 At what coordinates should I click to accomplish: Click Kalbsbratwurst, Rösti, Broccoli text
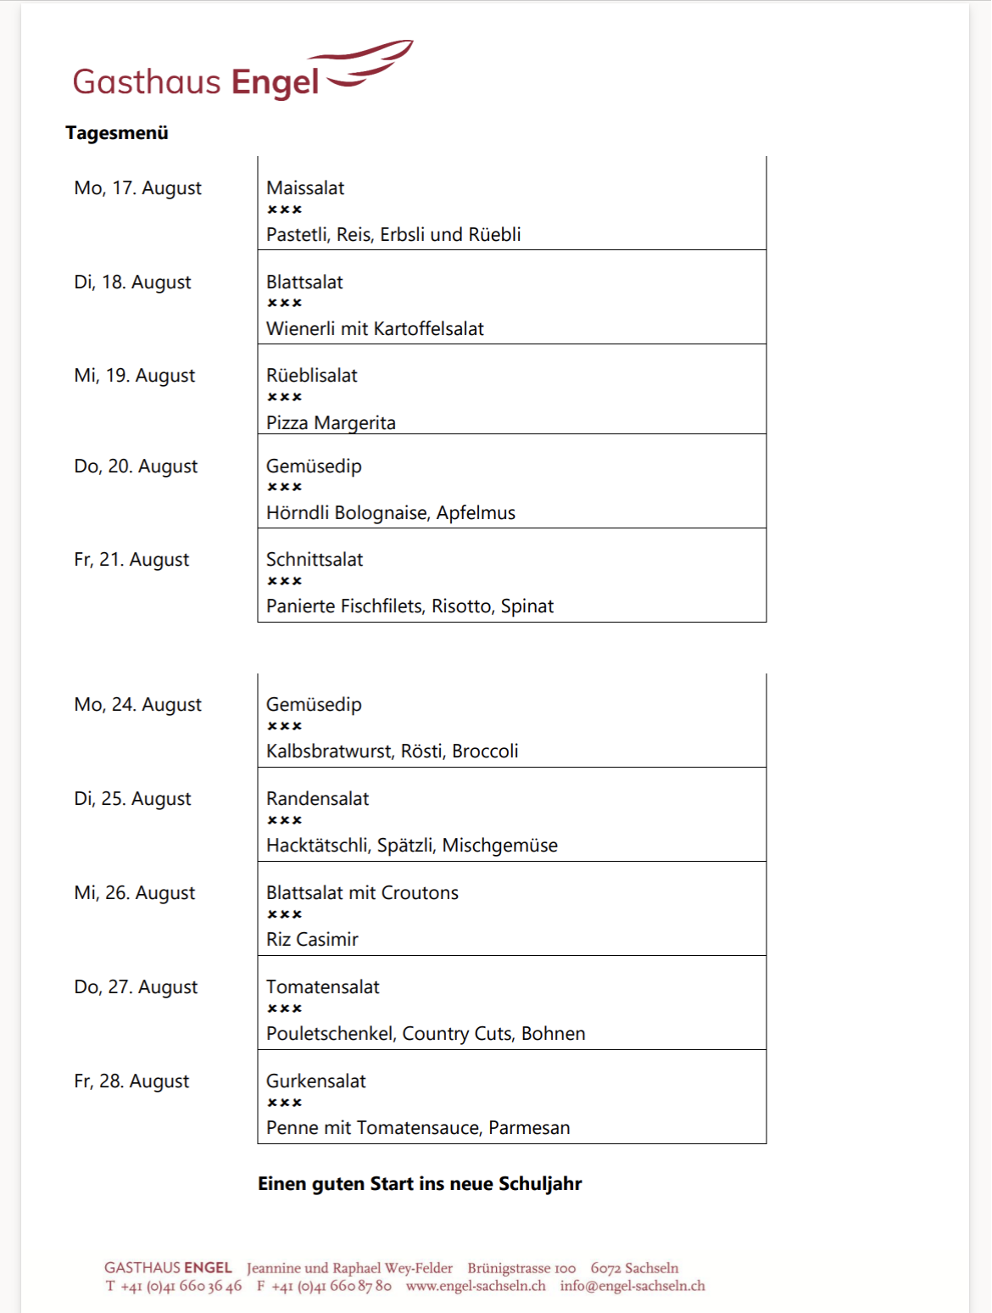(x=392, y=751)
